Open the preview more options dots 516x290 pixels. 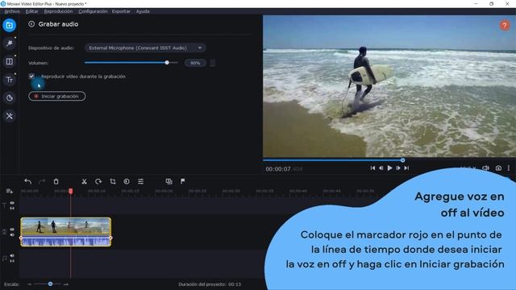coord(509,168)
